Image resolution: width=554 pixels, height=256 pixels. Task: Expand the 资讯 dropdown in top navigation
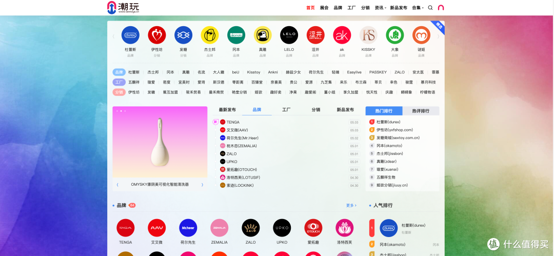point(381,8)
